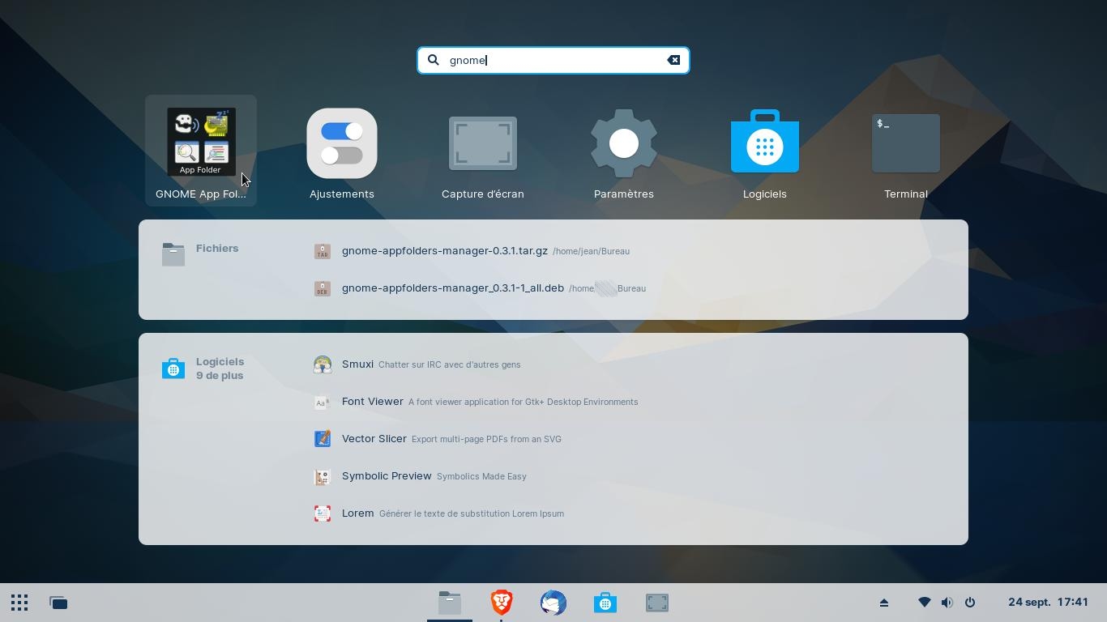Click the Brave browser taskbar icon

[502, 603]
